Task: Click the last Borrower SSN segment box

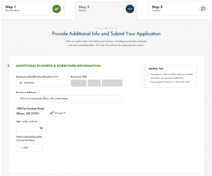Action: (x=112, y=83)
